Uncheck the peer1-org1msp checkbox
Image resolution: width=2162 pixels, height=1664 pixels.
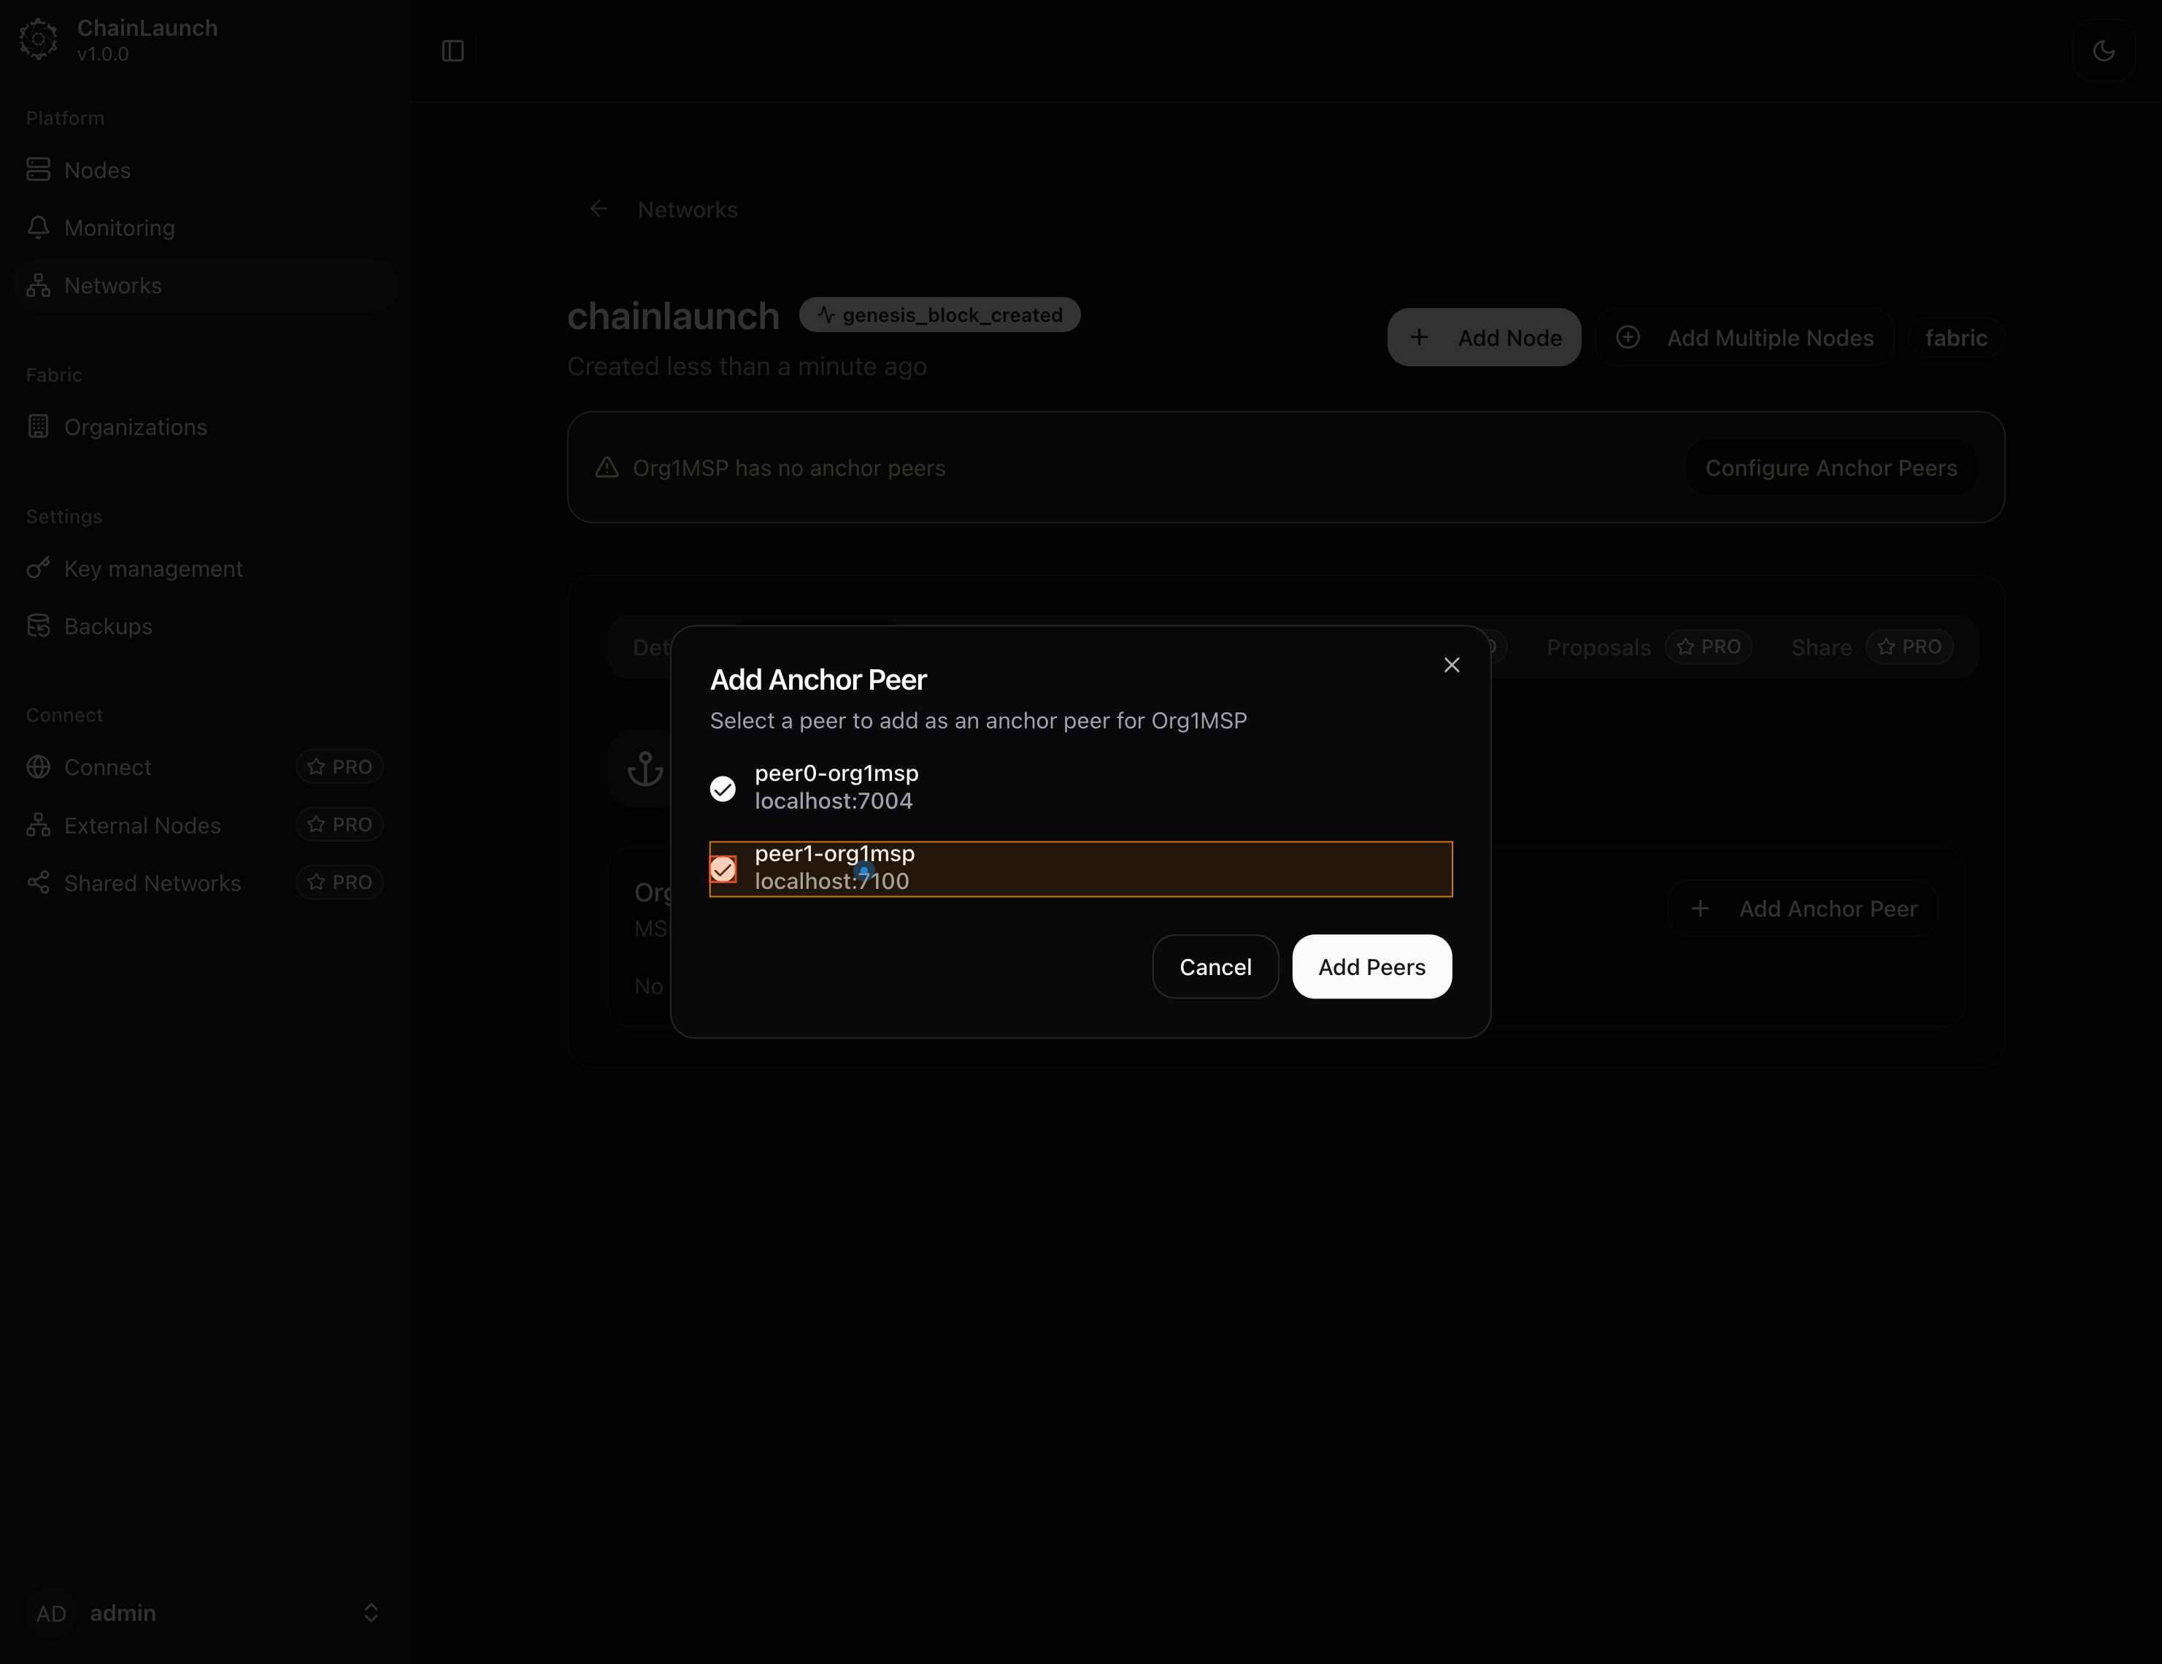pyautogui.click(x=723, y=869)
